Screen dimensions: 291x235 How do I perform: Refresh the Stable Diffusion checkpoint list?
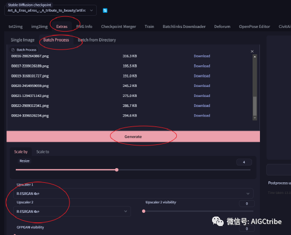(105, 11)
